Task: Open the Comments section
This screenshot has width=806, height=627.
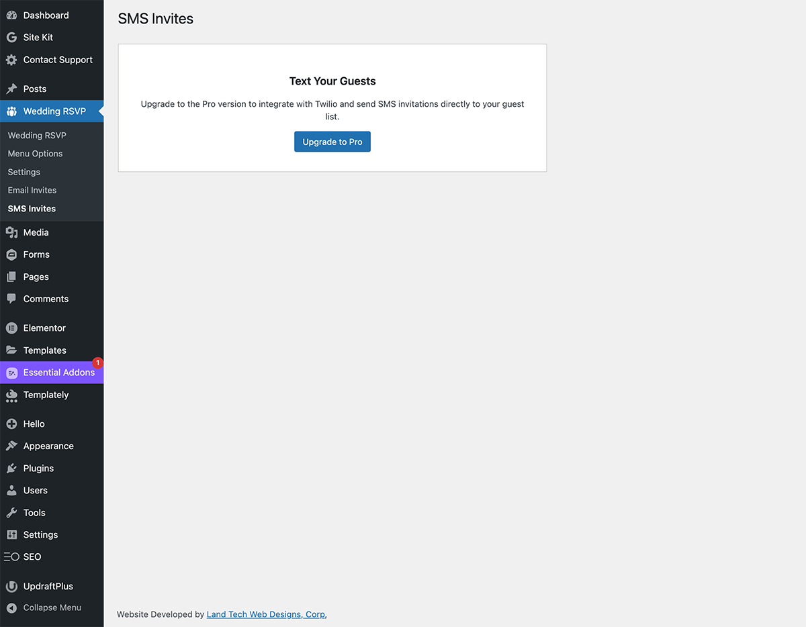Action: tap(46, 299)
